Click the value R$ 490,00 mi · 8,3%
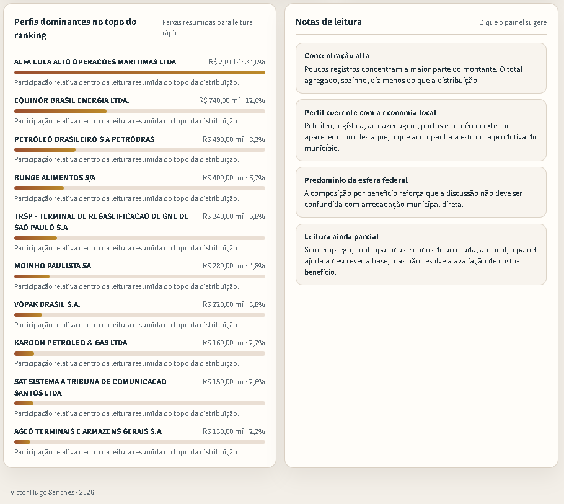 (x=234, y=139)
